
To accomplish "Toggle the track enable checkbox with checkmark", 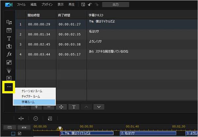I will [19, 133].
